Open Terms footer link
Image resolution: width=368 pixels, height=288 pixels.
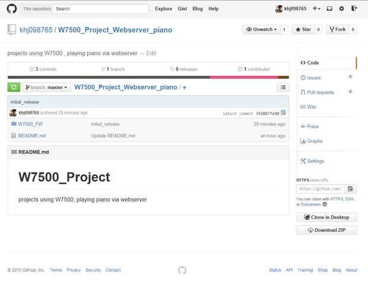coord(56,270)
